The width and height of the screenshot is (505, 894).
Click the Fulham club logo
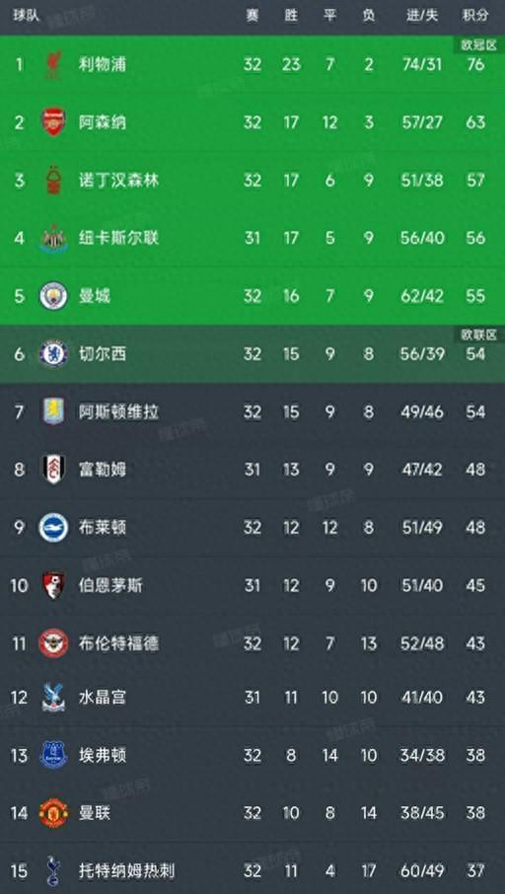tap(53, 470)
